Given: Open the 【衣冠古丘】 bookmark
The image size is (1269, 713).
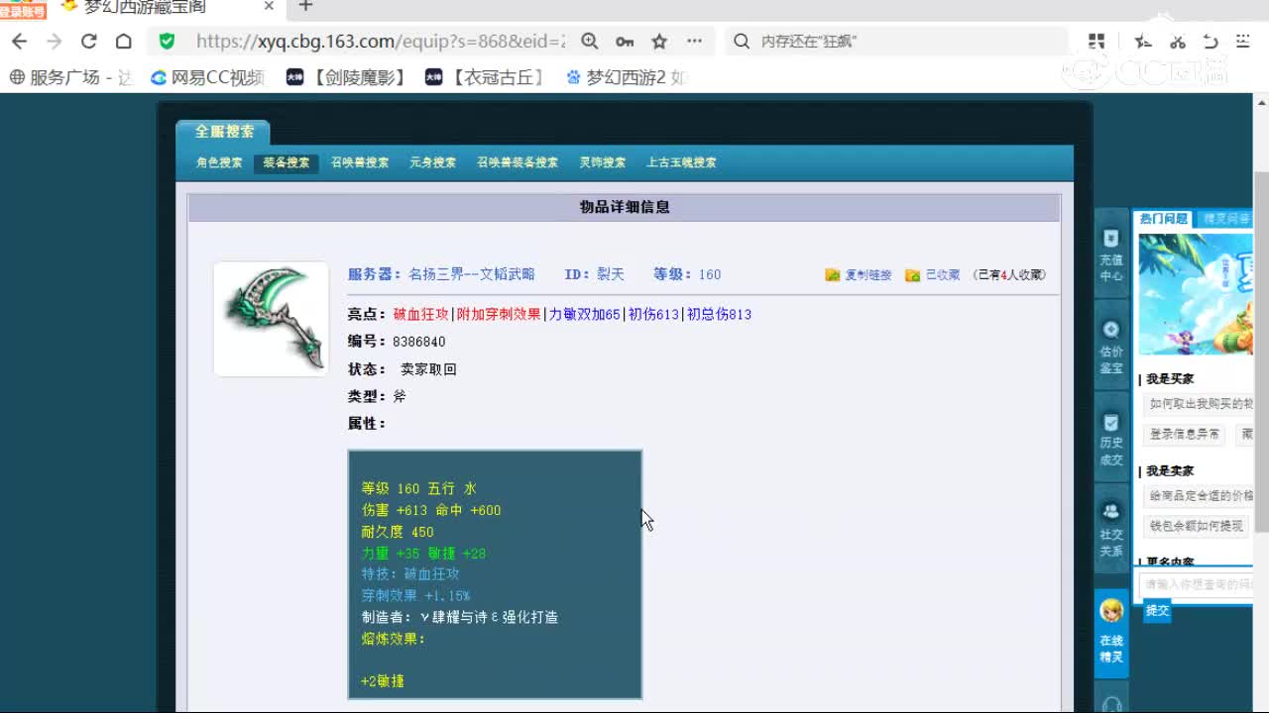Looking at the screenshot, I should [485, 77].
